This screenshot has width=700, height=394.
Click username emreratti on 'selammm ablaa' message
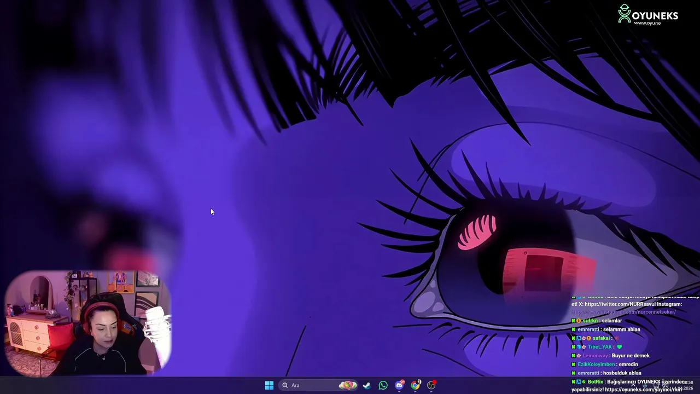588,329
